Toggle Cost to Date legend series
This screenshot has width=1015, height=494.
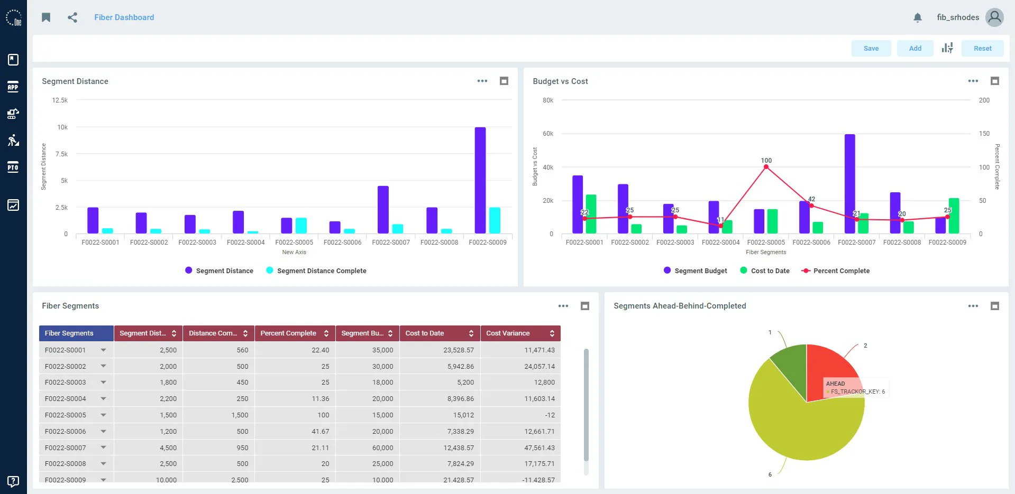click(765, 271)
